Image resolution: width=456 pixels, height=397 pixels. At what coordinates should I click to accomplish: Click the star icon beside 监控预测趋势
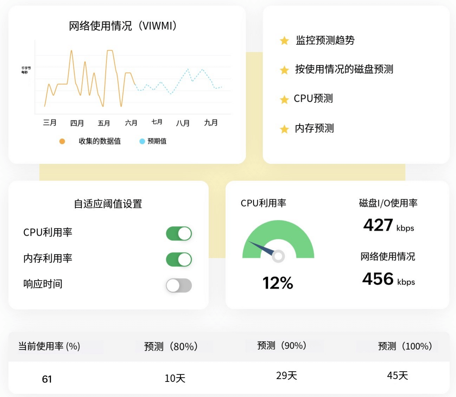(284, 40)
